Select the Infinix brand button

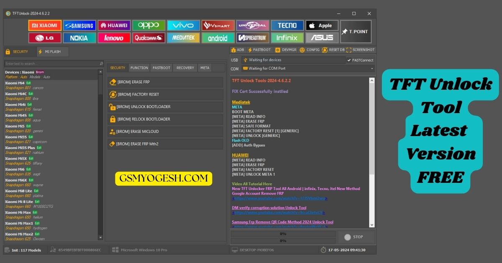(x=287, y=38)
